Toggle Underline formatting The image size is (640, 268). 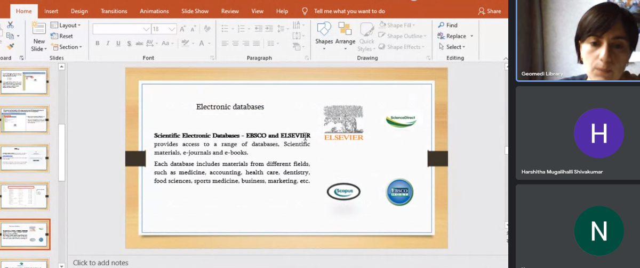click(x=118, y=44)
